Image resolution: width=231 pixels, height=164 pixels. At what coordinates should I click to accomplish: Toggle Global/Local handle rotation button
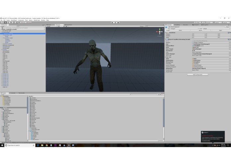(x=29, y=23)
